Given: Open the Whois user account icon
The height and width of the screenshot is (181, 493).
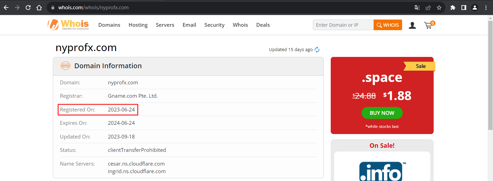Looking at the screenshot, I should (x=412, y=25).
